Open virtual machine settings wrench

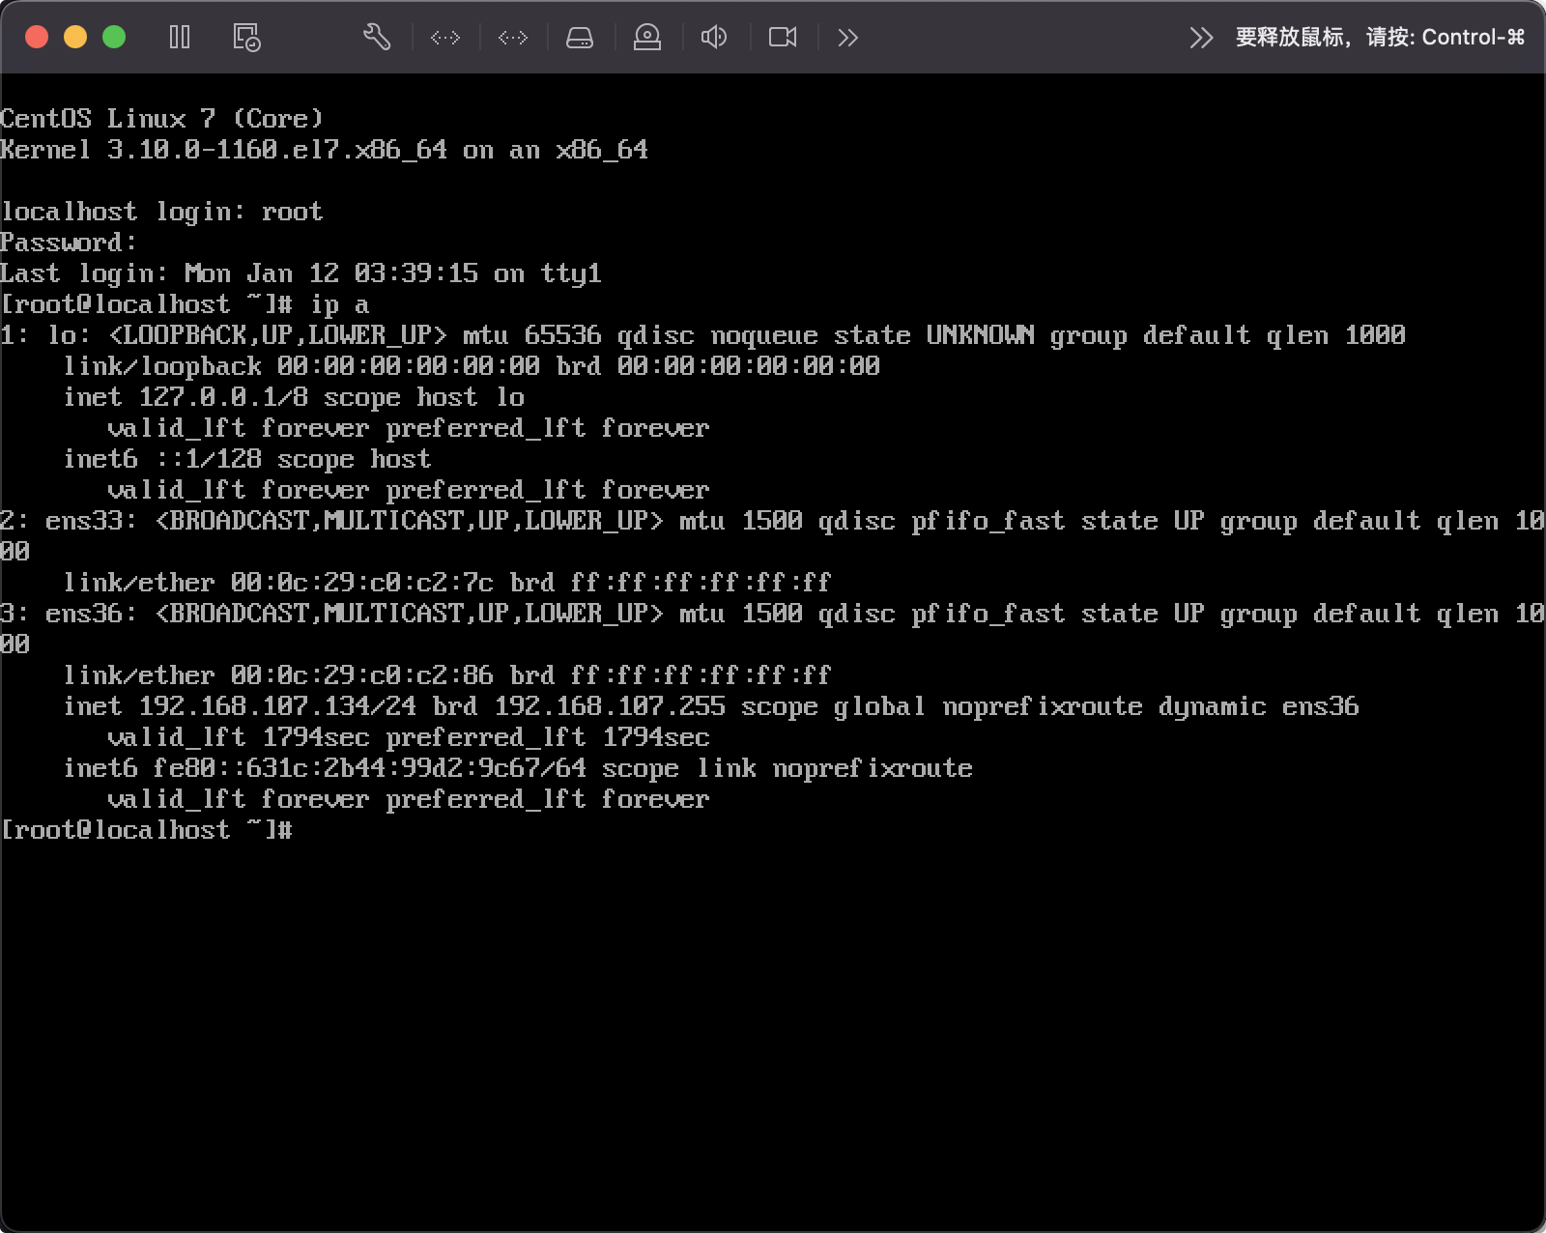(x=376, y=38)
